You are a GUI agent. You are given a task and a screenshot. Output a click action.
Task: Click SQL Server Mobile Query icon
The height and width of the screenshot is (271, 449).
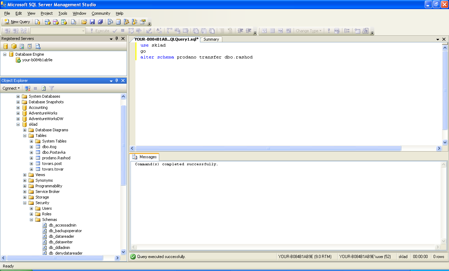[74, 22]
